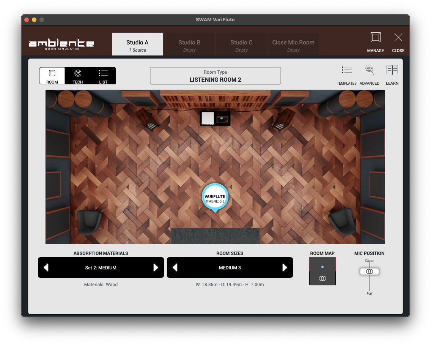
Task: Open the Manage rooms icon
Action: point(375,38)
